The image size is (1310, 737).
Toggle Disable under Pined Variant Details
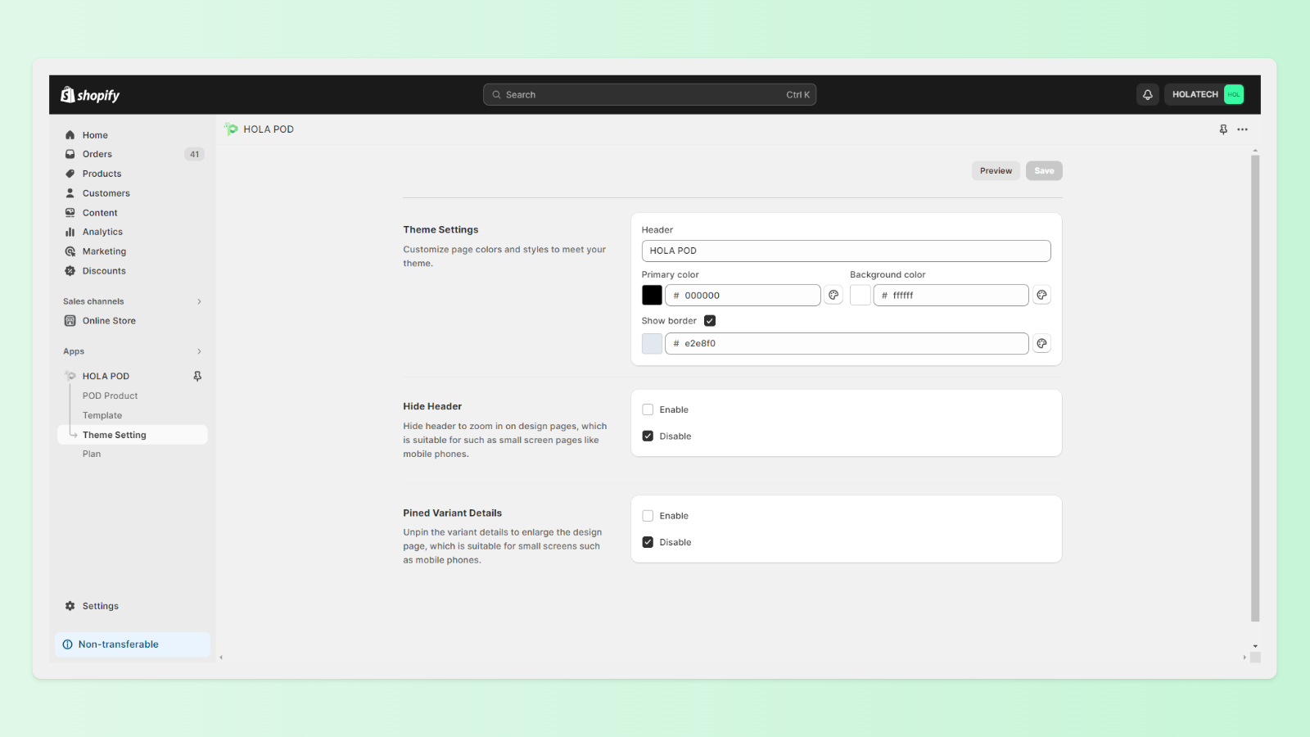click(648, 542)
